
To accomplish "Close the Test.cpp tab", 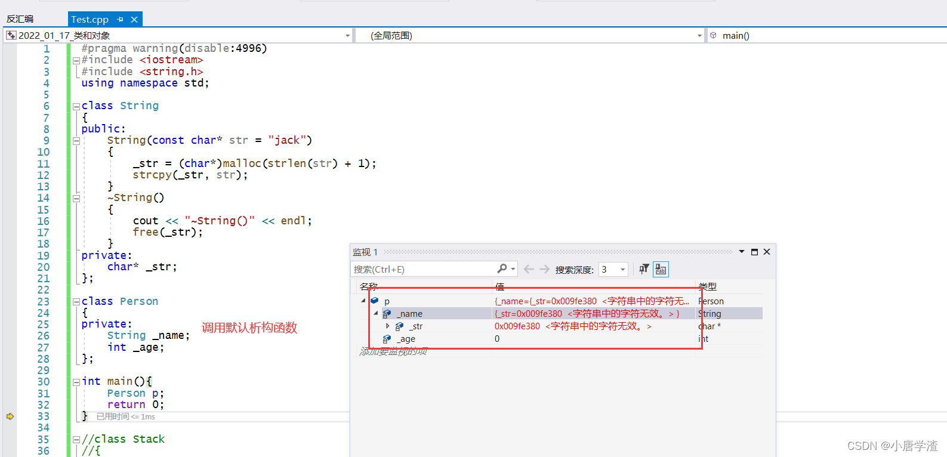I will (134, 19).
